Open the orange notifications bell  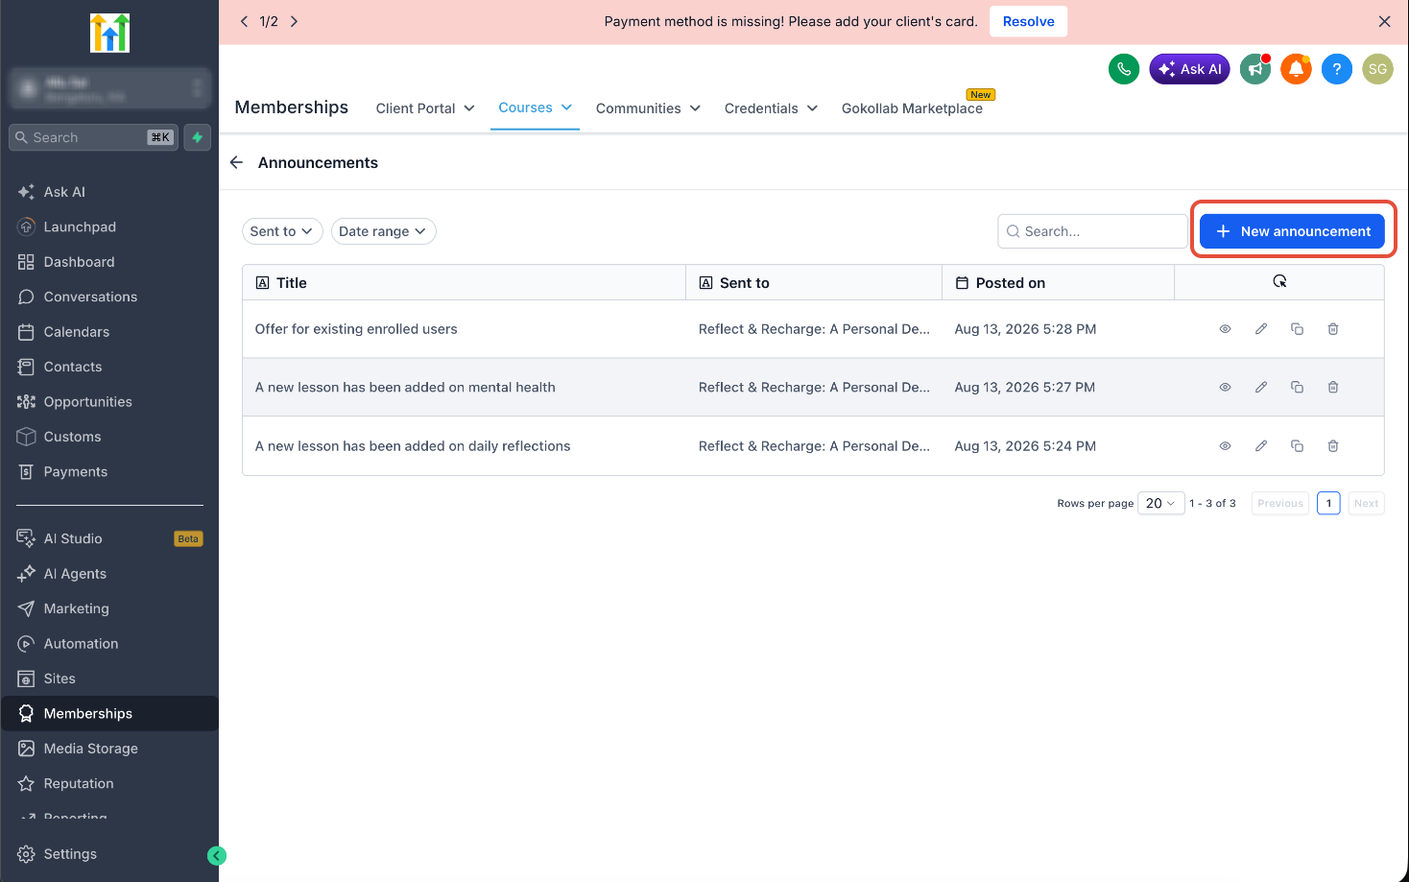1296,69
